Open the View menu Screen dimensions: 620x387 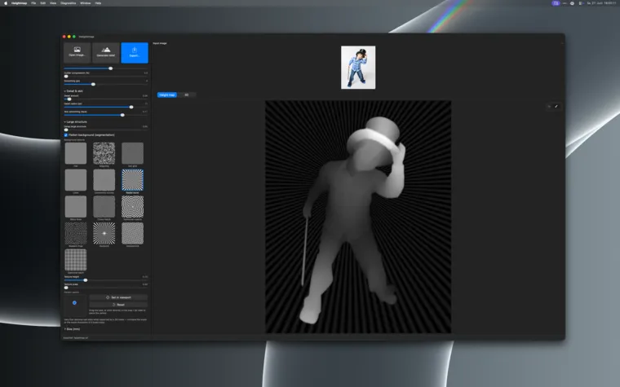point(53,3)
